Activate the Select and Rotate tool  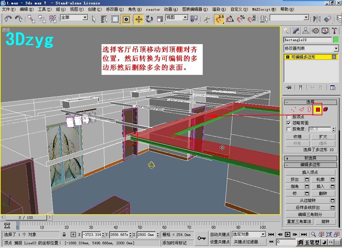click(149, 19)
